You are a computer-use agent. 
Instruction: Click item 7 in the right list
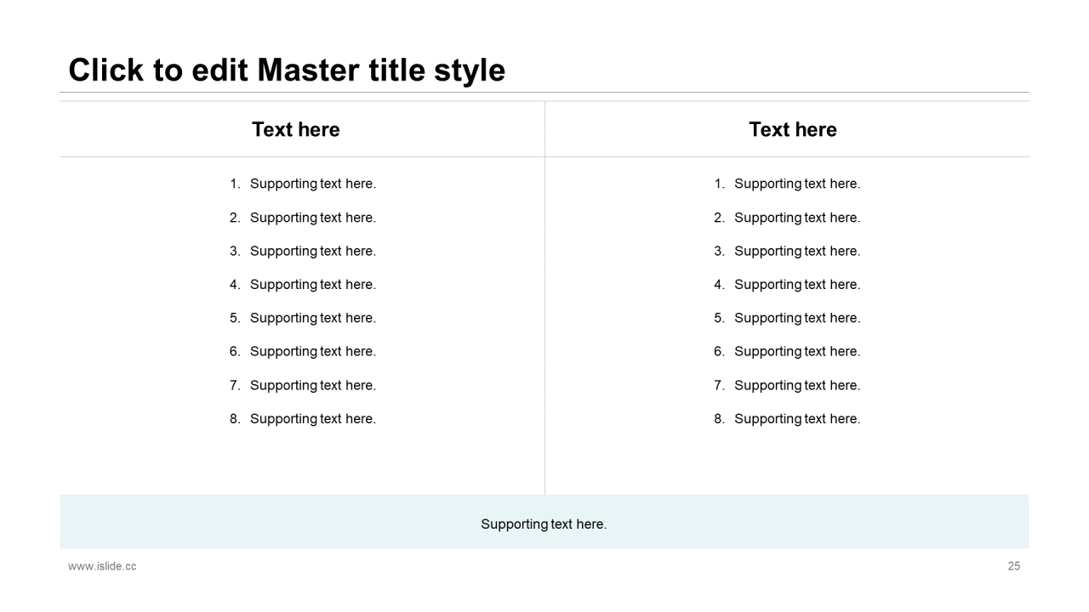point(796,385)
